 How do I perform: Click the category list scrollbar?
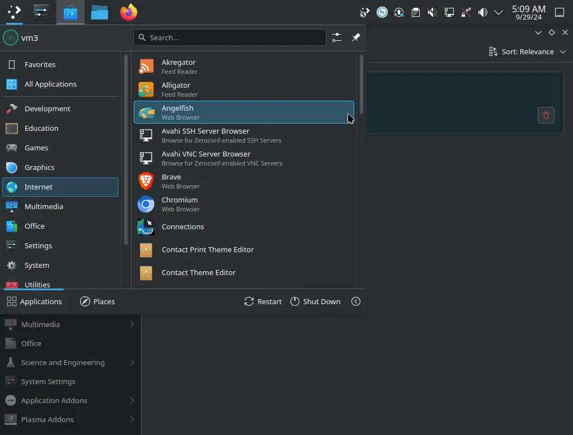[x=126, y=150]
